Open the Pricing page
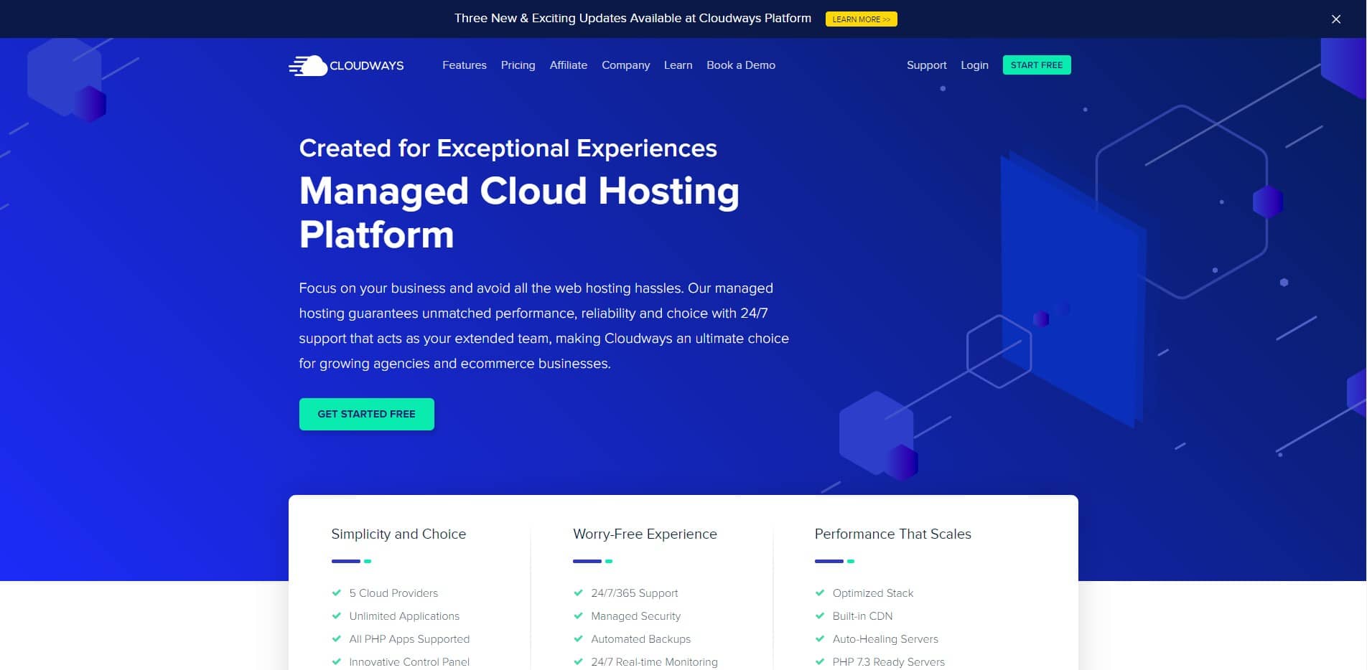Viewport: 1367px width, 670px height. click(x=518, y=65)
